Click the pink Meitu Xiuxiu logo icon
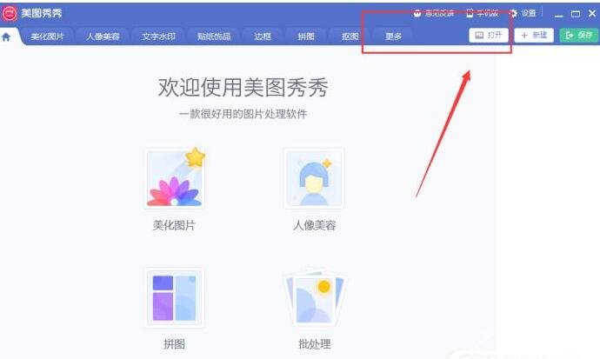The height and width of the screenshot is (359, 600). (x=10, y=13)
